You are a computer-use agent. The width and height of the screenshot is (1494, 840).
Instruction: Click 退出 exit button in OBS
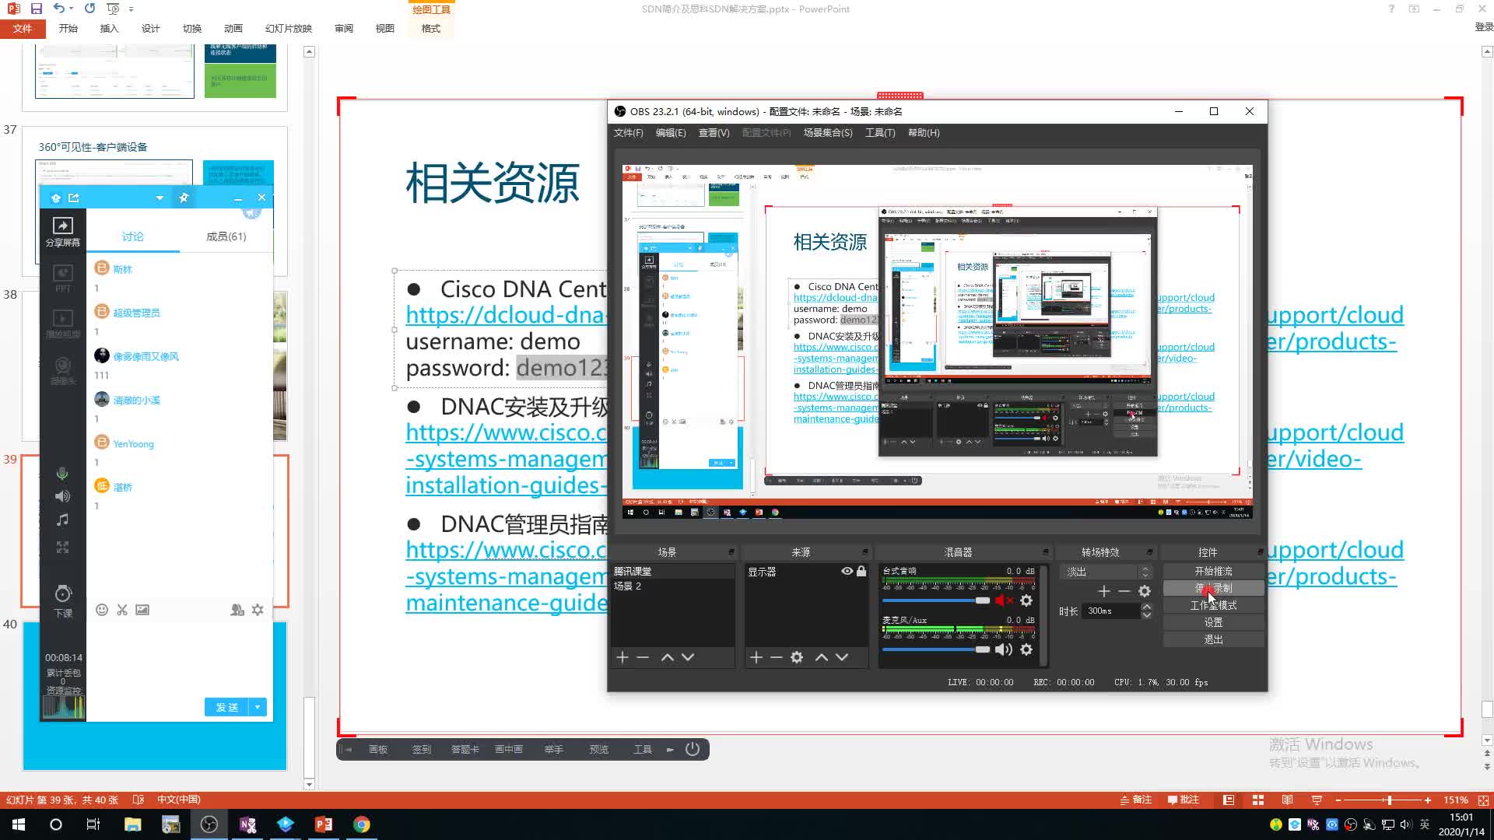coord(1213,639)
